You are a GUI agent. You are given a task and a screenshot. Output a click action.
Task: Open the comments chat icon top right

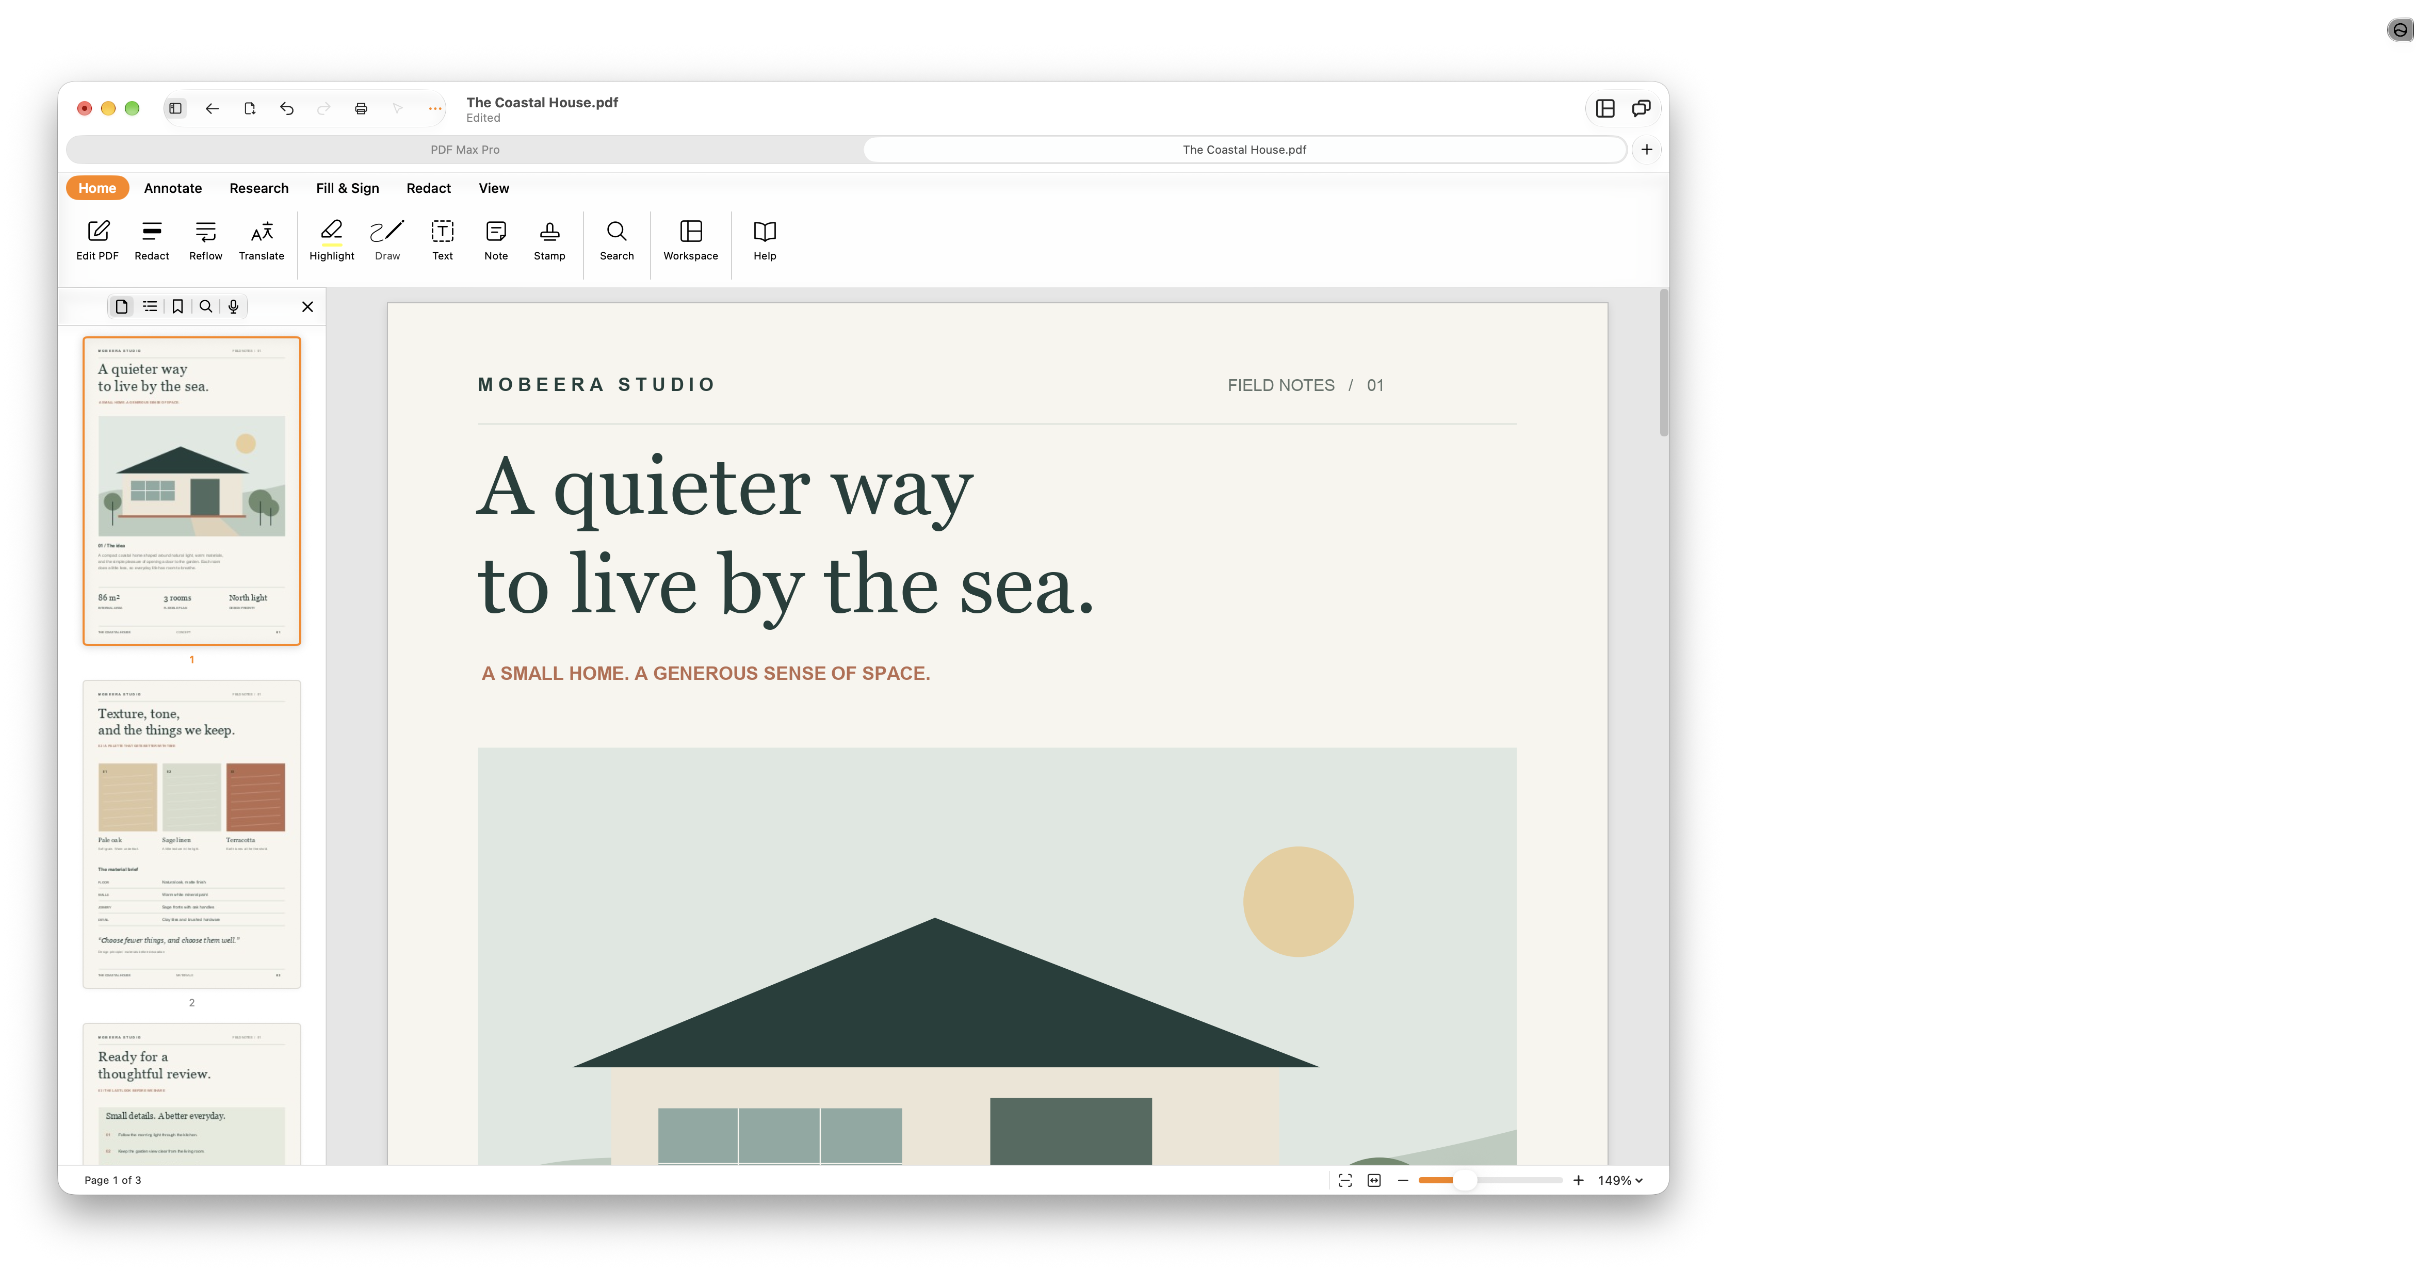tap(1641, 109)
